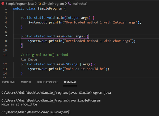Click the red Java file icon in breadcrumb
Image resolution: width=159 pixels, height=116 pixels.
(3, 4)
